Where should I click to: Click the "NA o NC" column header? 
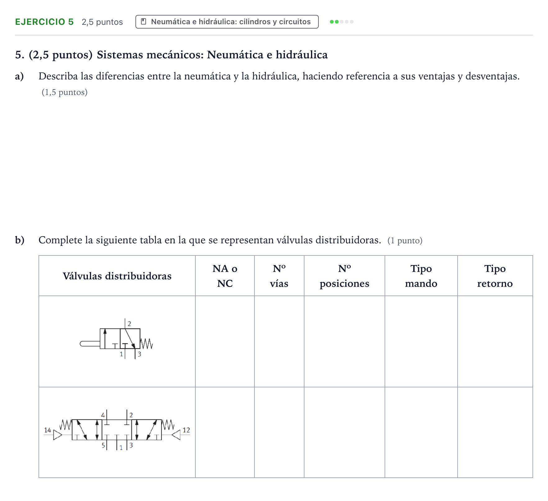[x=225, y=276]
